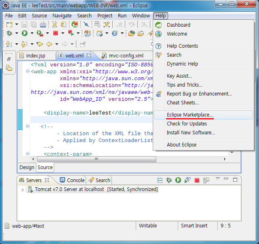Click the Restore icon in left sidebar

pos(9,59)
